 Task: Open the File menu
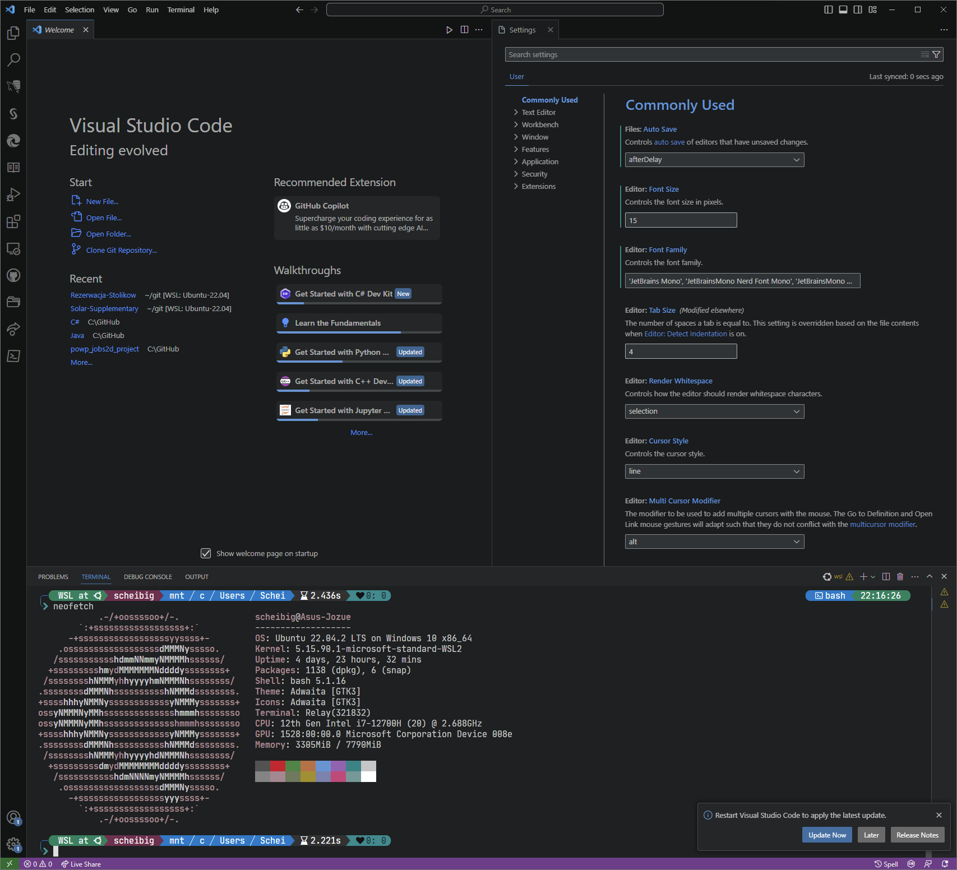(30, 10)
